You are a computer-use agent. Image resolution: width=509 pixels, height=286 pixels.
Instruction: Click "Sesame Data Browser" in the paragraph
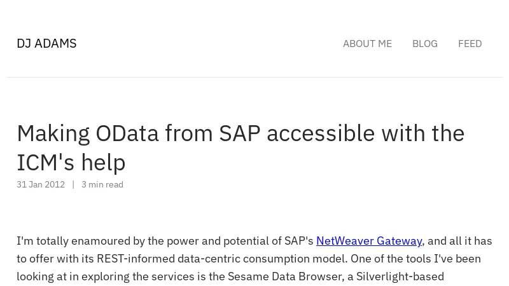[x=267, y=276]
